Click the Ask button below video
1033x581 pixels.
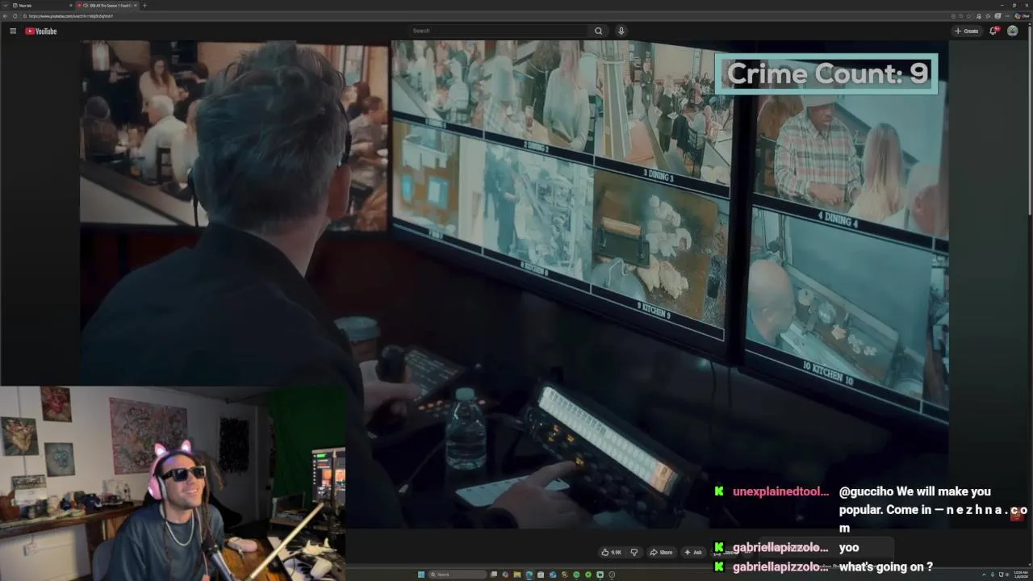click(693, 552)
